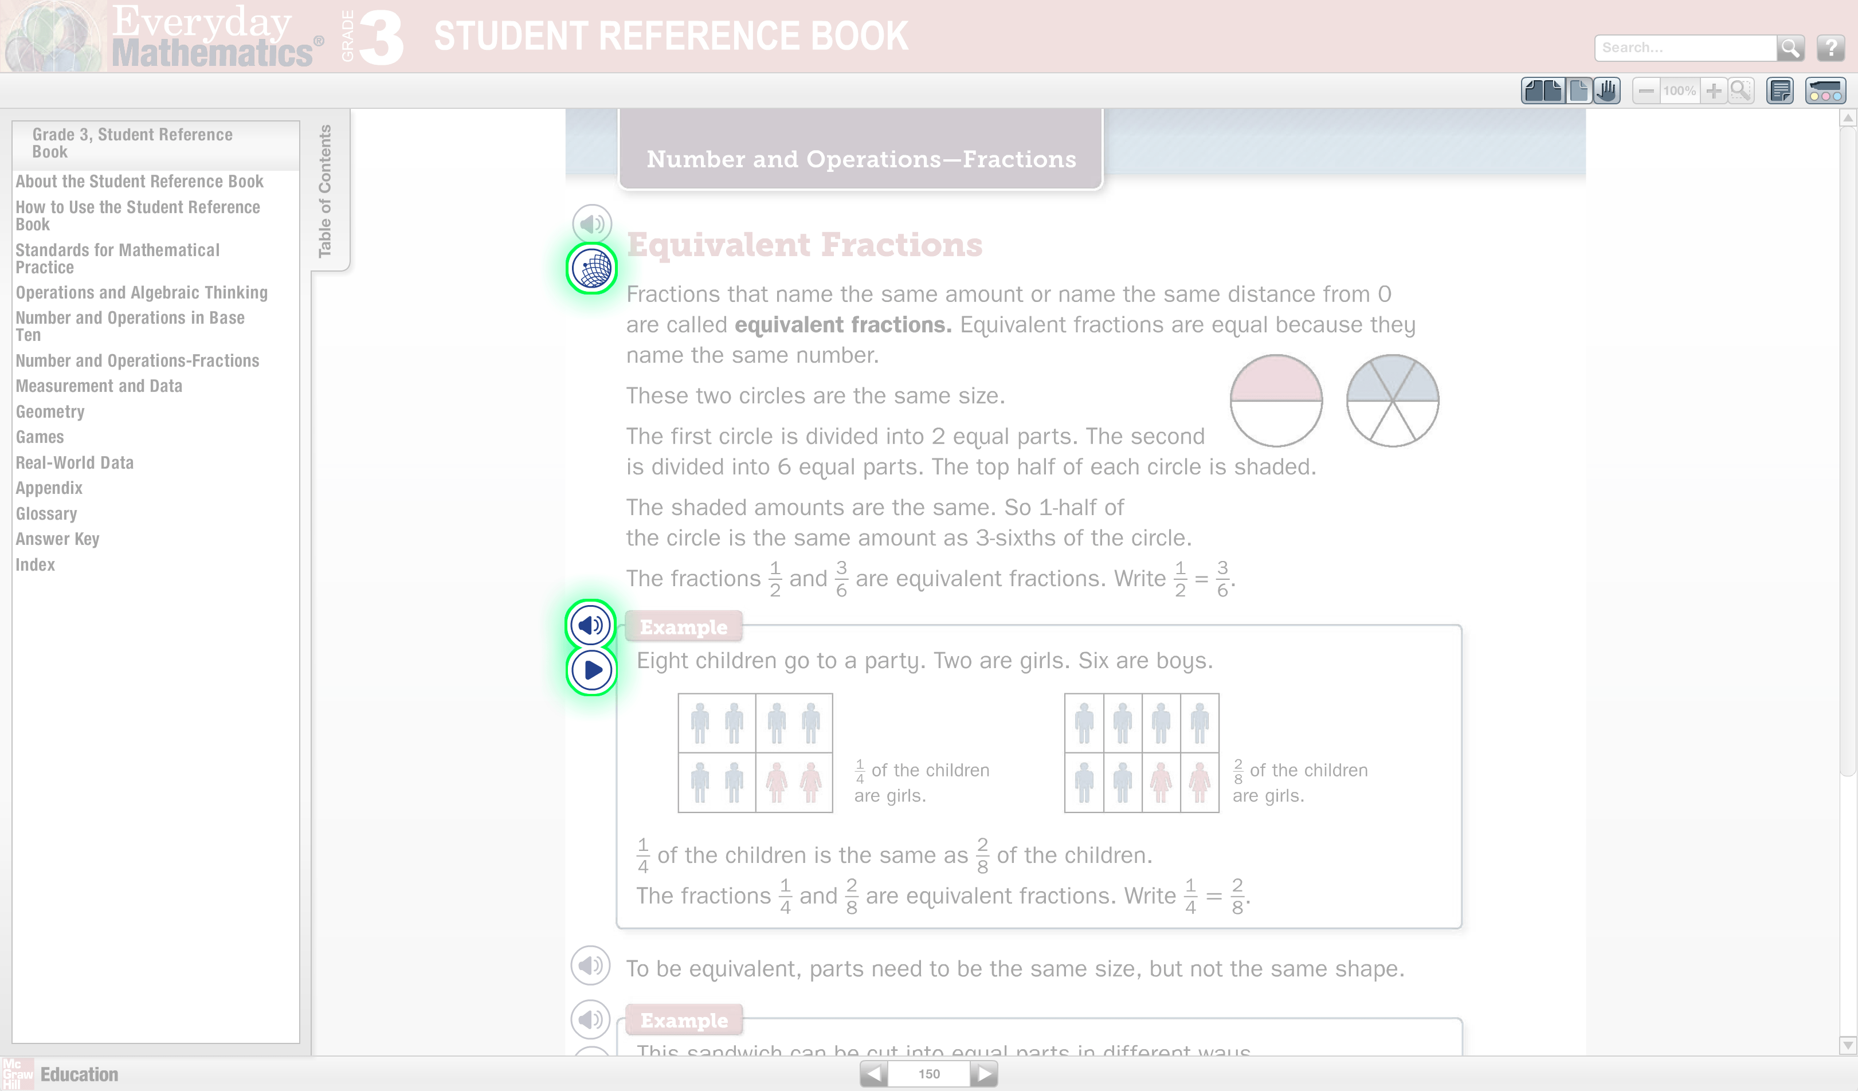Open the Number and Operations-Fractions section
The image size is (1858, 1091).
[x=137, y=360]
